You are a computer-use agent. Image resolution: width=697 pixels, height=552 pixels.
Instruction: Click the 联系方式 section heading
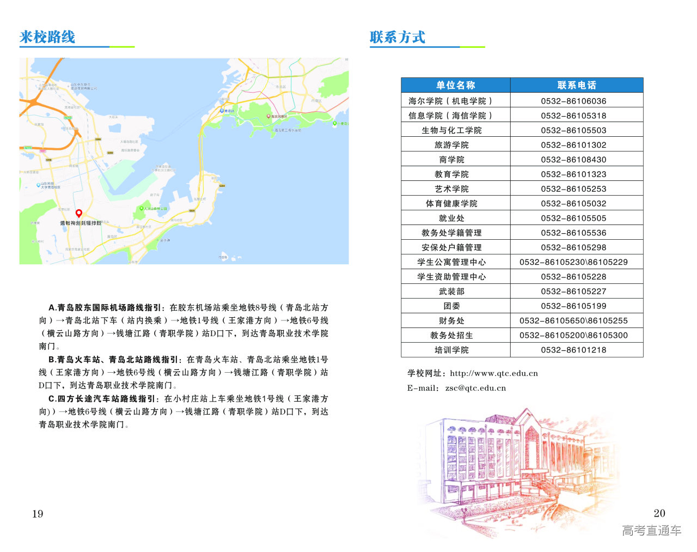click(398, 37)
